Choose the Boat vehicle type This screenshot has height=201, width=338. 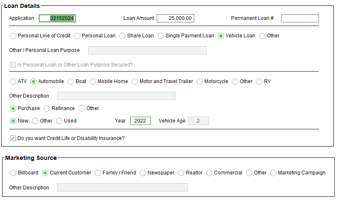click(x=71, y=81)
